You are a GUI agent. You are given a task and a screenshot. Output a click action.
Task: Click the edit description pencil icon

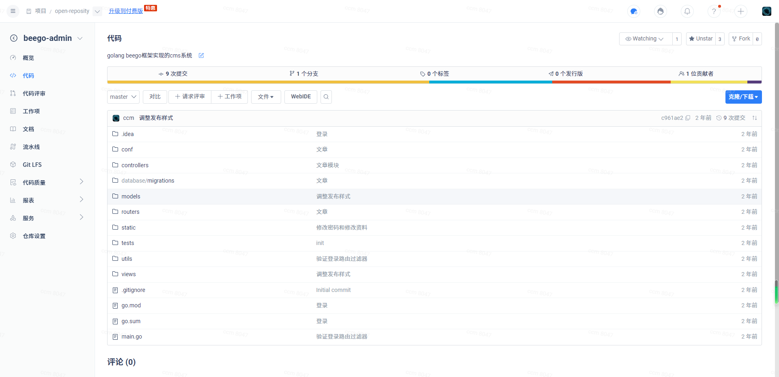tap(201, 55)
